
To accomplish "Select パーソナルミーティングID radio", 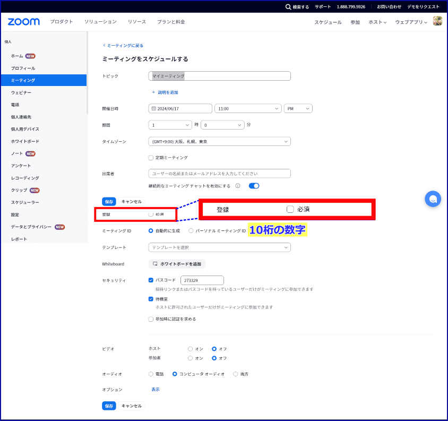I will tap(191, 230).
